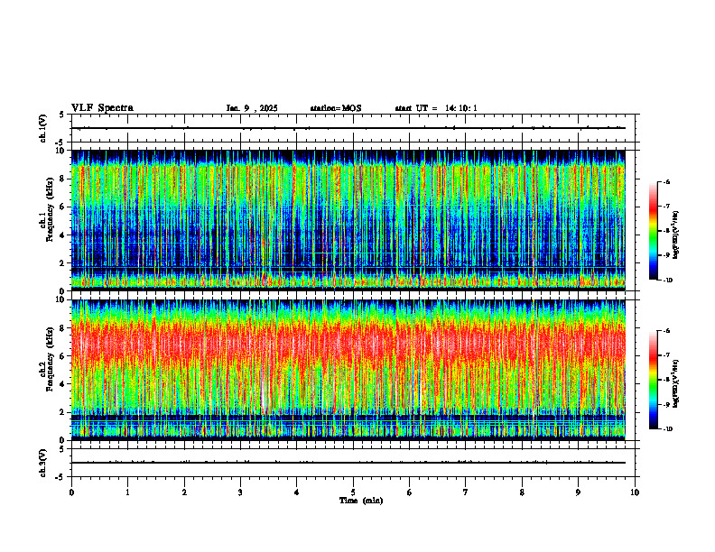Click inside the ch.1 spectrogram panel
This screenshot has width=715, height=552.
pos(348,220)
